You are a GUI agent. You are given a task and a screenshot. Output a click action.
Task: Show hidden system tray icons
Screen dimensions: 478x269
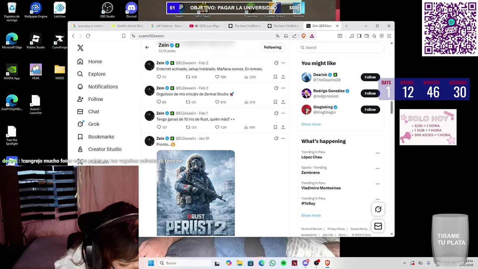(404, 263)
